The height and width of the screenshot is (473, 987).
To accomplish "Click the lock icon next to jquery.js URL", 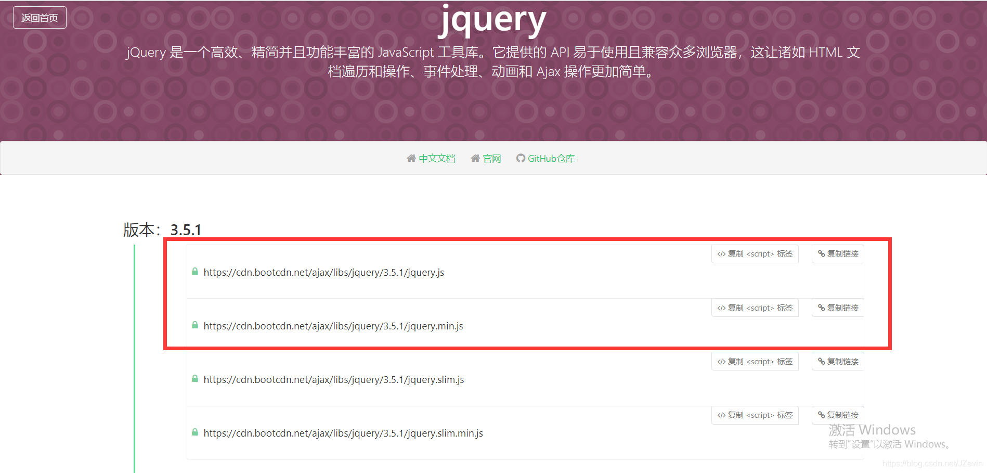I will pos(195,271).
